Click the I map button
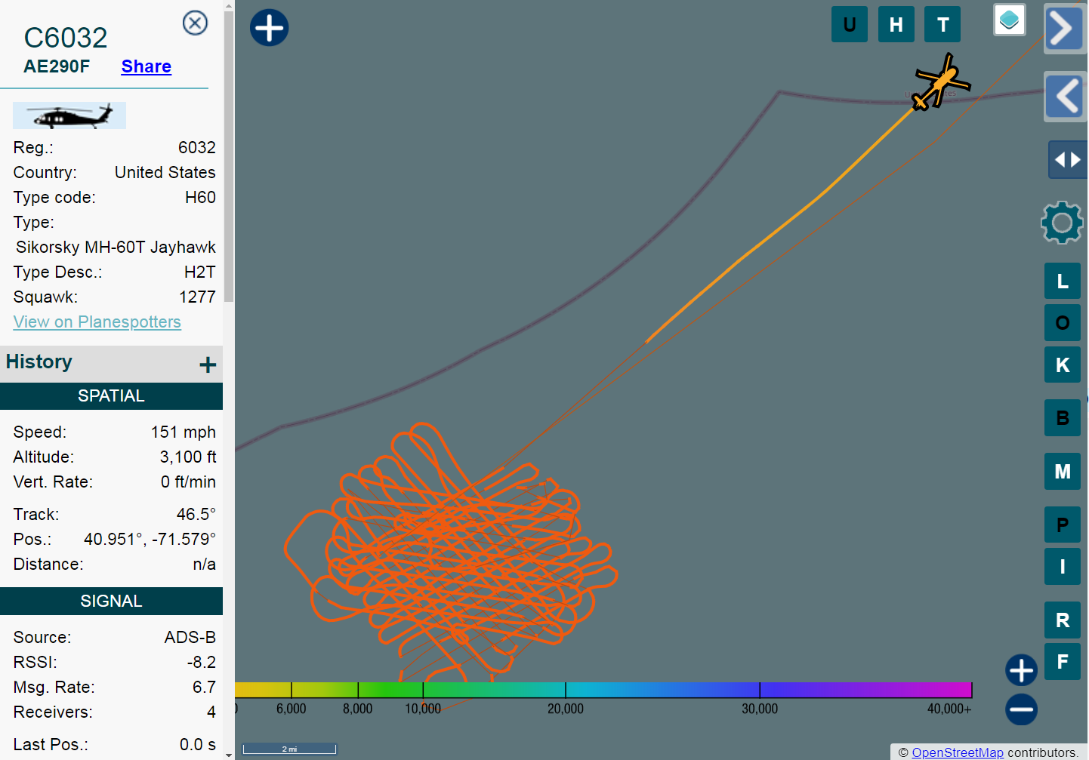1089x760 pixels. pyautogui.click(x=1063, y=566)
